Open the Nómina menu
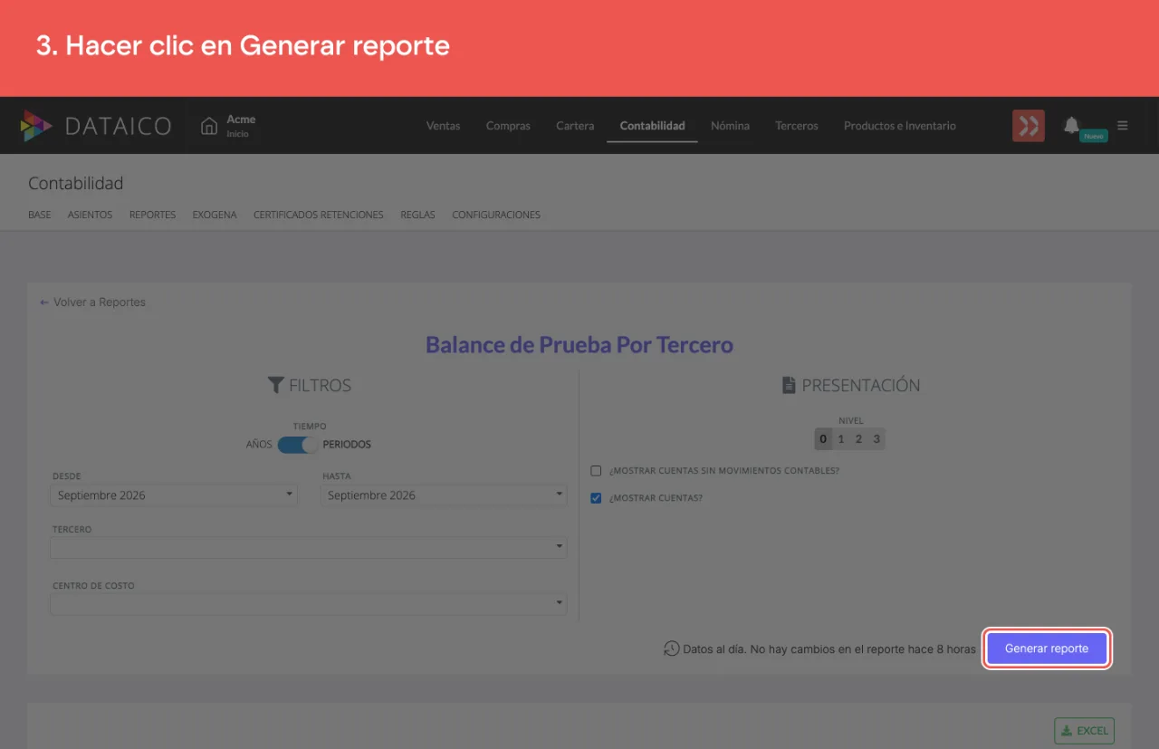The height and width of the screenshot is (749, 1159). pyautogui.click(x=730, y=126)
